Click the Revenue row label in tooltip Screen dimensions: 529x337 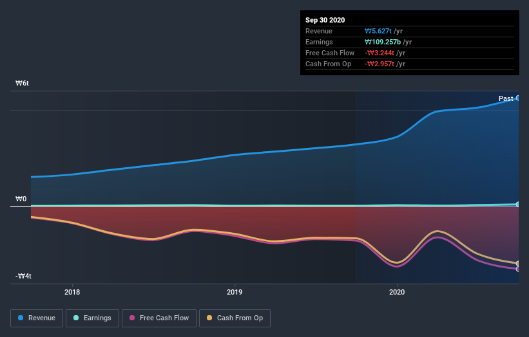[x=319, y=31]
